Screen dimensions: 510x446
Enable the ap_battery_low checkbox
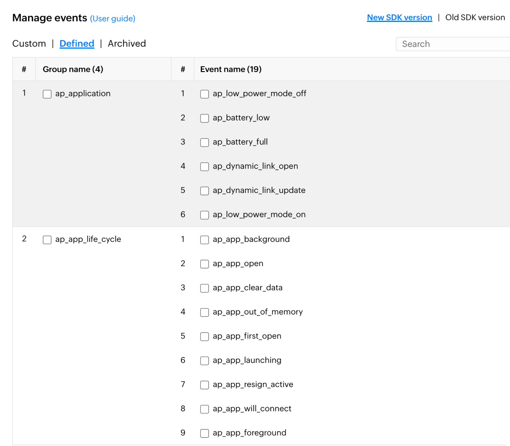click(205, 118)
